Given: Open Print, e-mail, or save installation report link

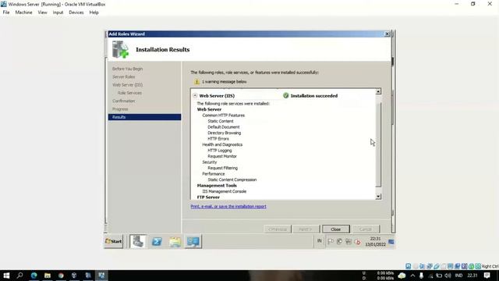Looking at the screenshot, I should 228,206.
